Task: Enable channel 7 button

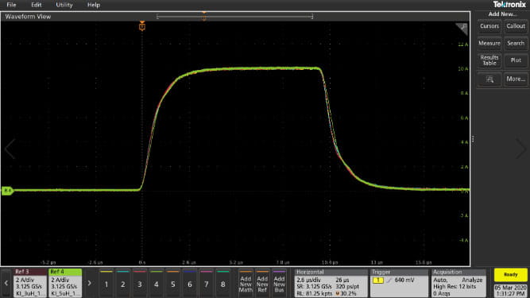Action: coord(206,283)
